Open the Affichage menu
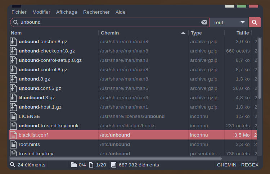Image resolution: width=270 pixels, height=174 pixels. point(67,12)
